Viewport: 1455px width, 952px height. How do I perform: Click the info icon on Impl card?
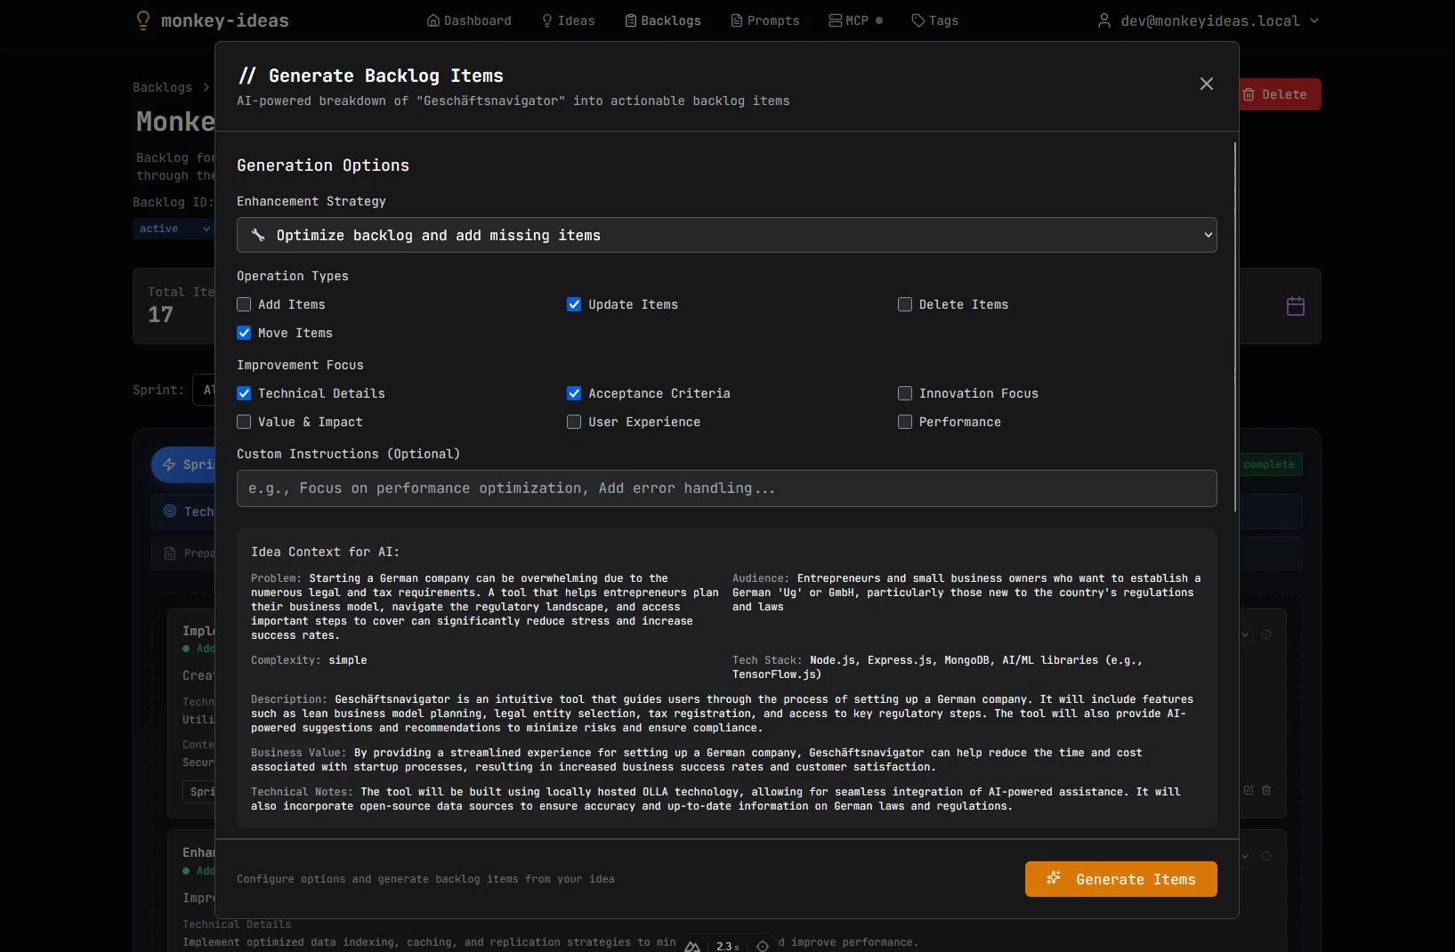click(x=1266, y=634)
